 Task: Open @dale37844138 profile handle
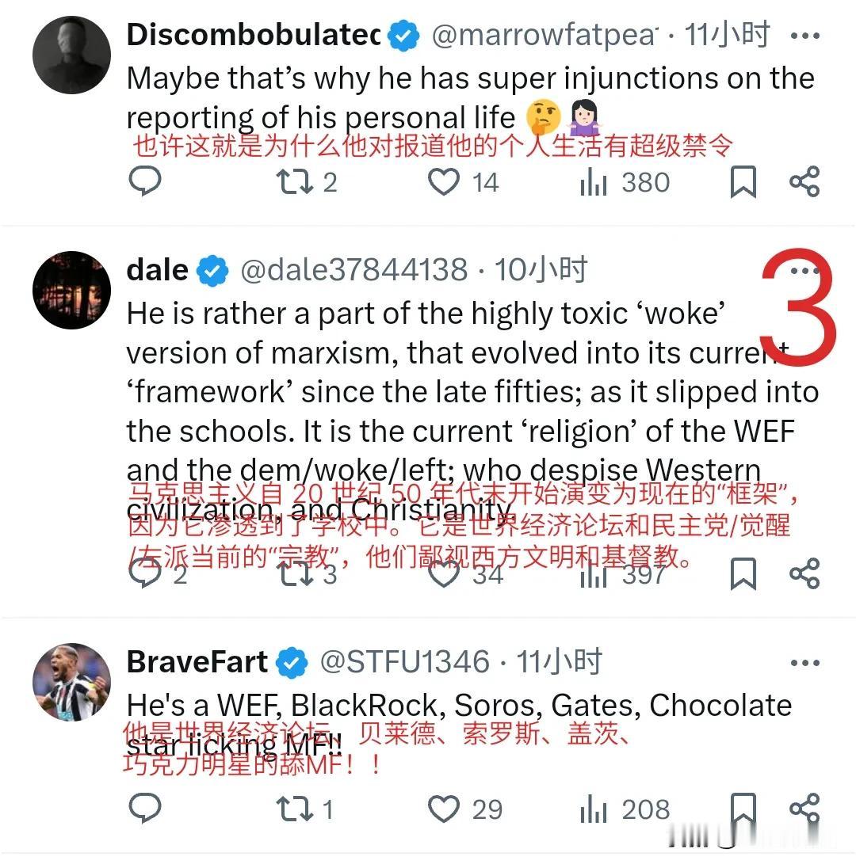pos(354,270)
